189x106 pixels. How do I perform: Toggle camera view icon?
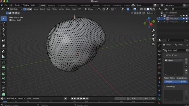pyautogui.click(x=153, y=39)
